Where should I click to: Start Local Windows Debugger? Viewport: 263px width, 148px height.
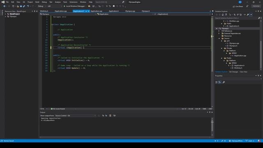74,6
